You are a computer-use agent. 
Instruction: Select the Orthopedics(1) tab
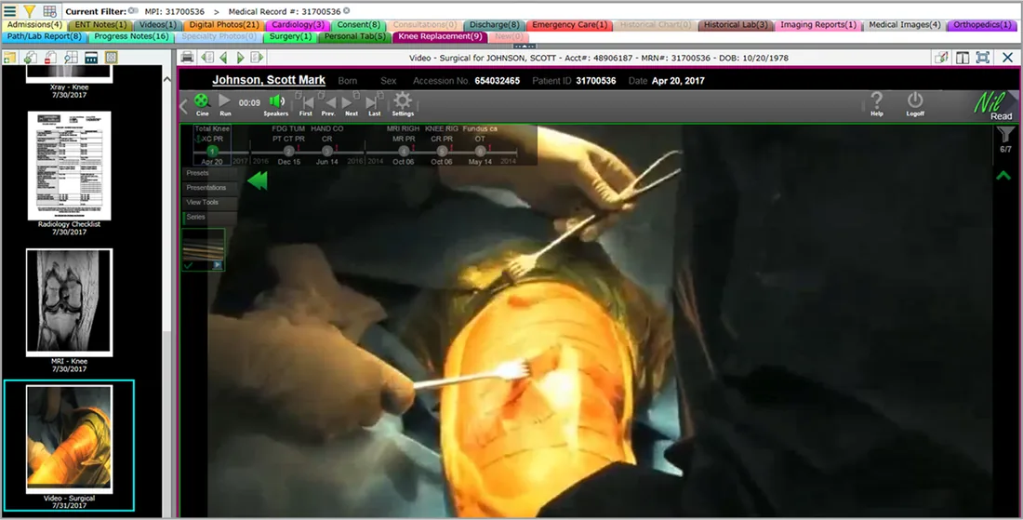point(983,25)
